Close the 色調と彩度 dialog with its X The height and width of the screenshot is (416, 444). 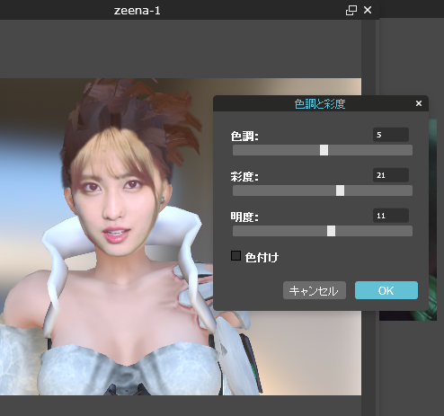click(x=419, y=103)
